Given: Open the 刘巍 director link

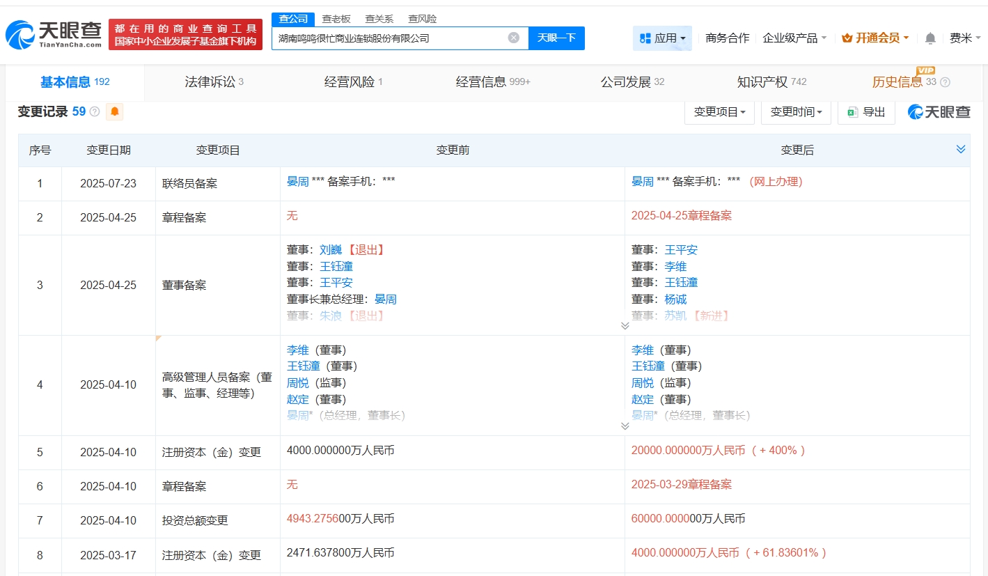Looking at the screenshot, I should [330, 249].
